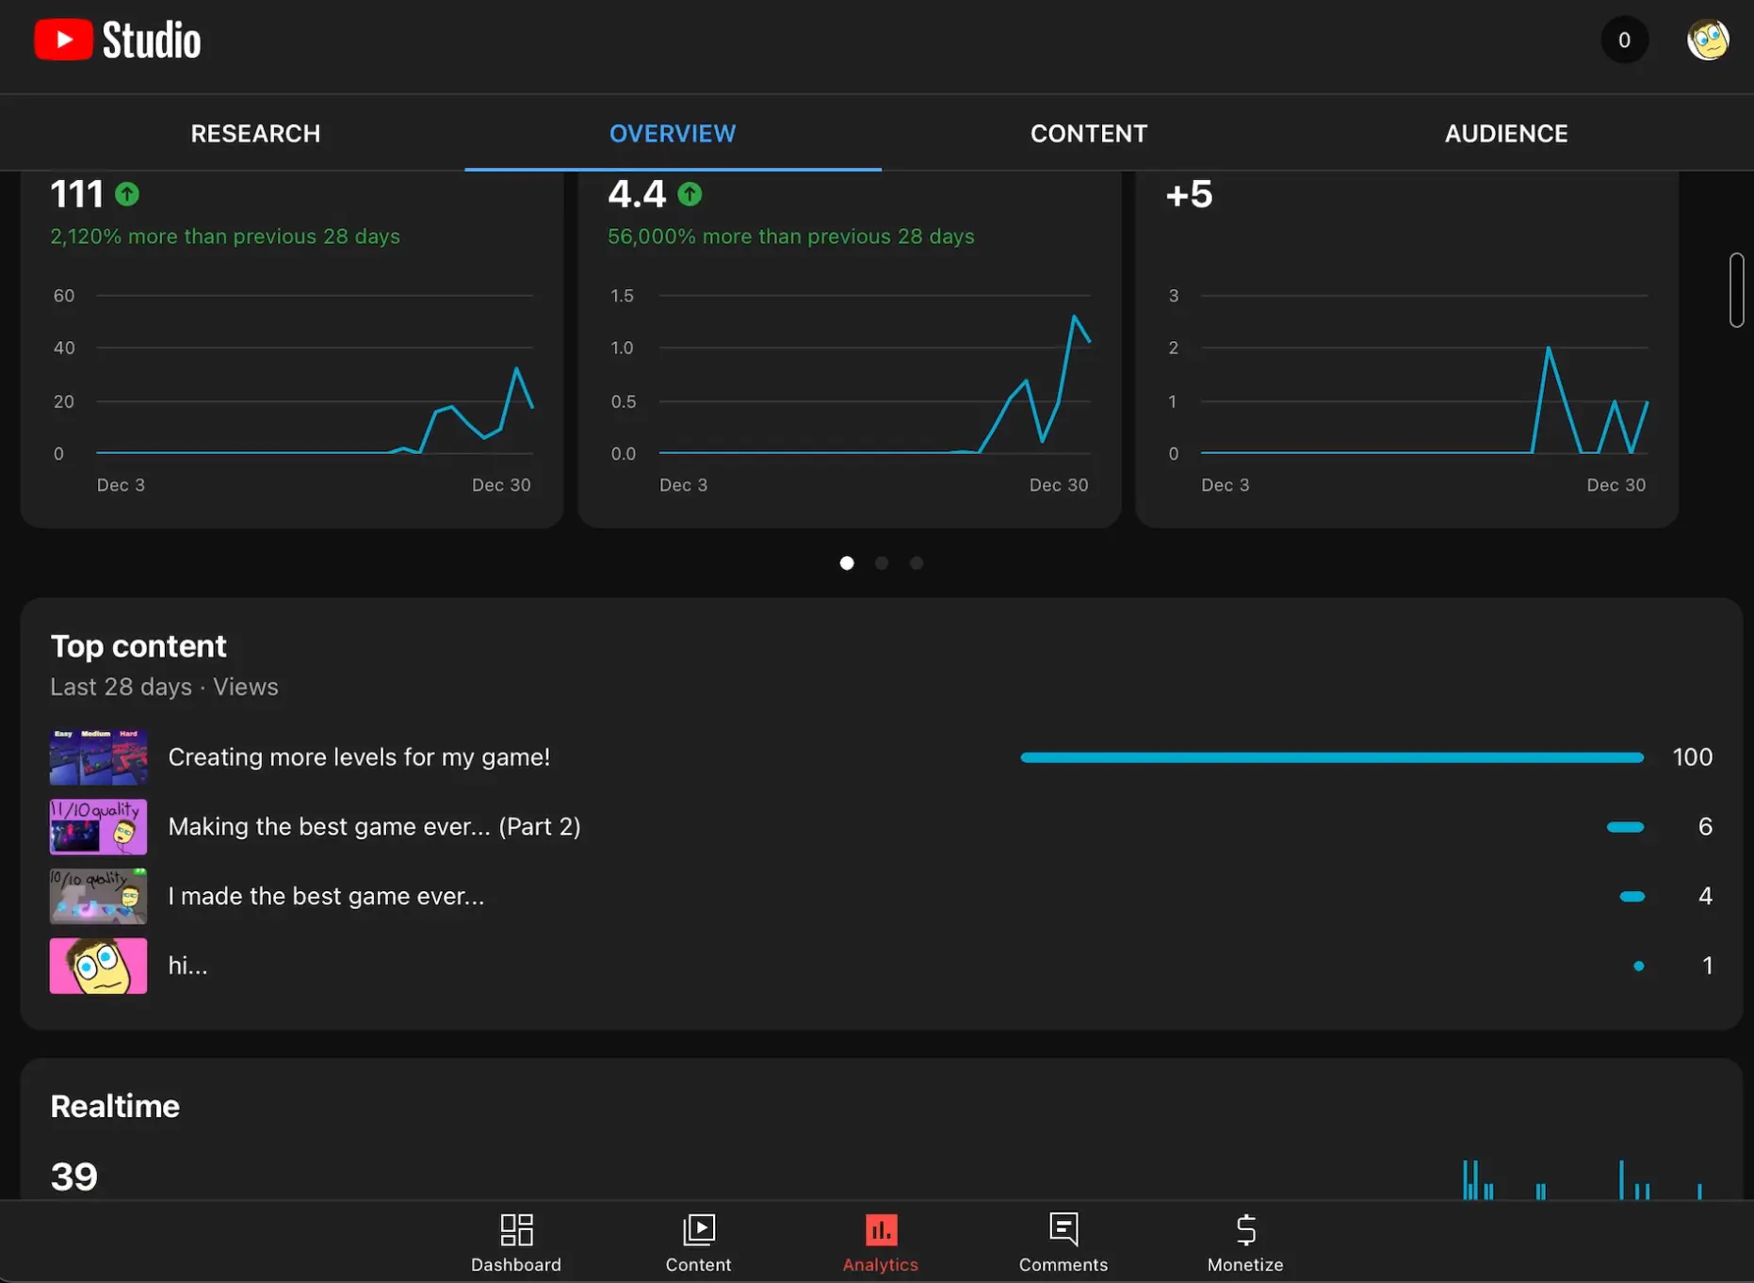Open the Content tab at top
Screen dimensions: 1754x1283
[1088, 133]
